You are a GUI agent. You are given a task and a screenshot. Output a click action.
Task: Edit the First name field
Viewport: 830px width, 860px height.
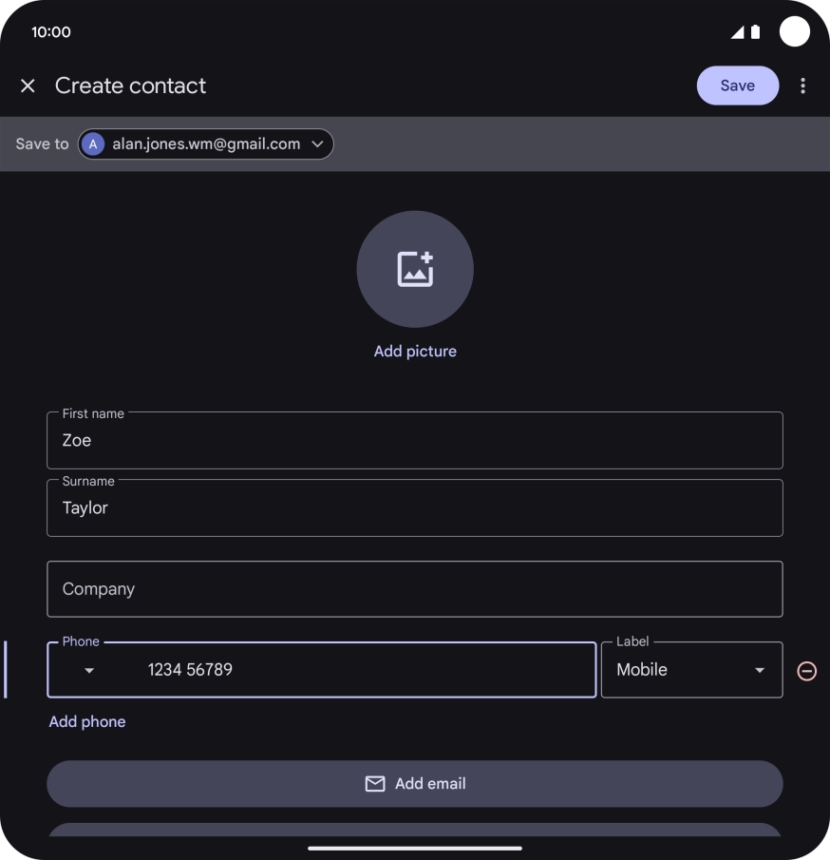pyautogui.click(x=415, y=441)
